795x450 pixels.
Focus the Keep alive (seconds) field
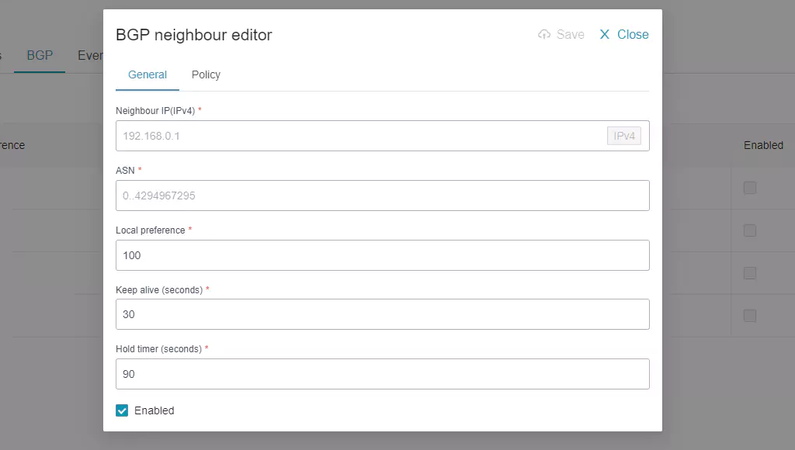pyautogui.click(x=382, y=314)
